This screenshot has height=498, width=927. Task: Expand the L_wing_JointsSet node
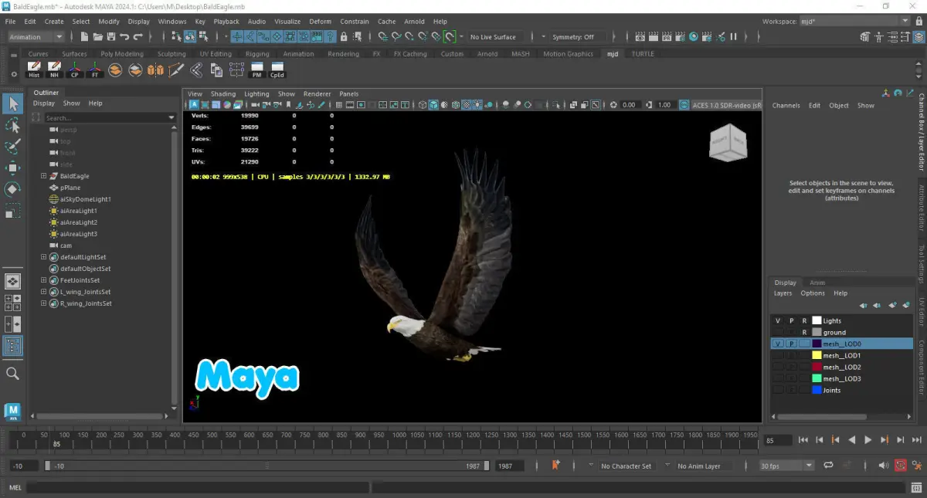(44, 292)
